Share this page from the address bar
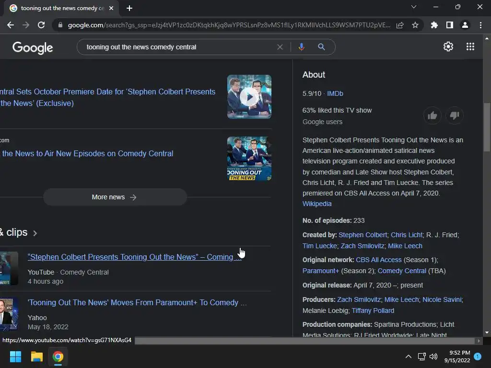 400,25
